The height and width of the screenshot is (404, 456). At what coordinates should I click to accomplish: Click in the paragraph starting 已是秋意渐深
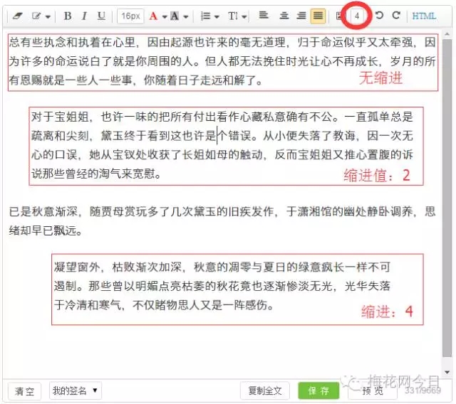pos(222,221)
